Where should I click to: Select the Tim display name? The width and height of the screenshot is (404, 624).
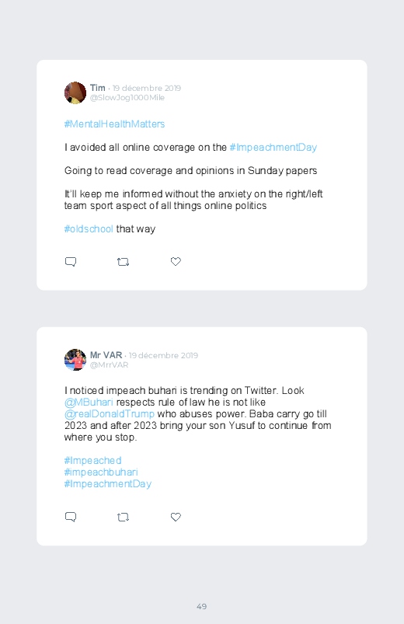tap(98, 88)
